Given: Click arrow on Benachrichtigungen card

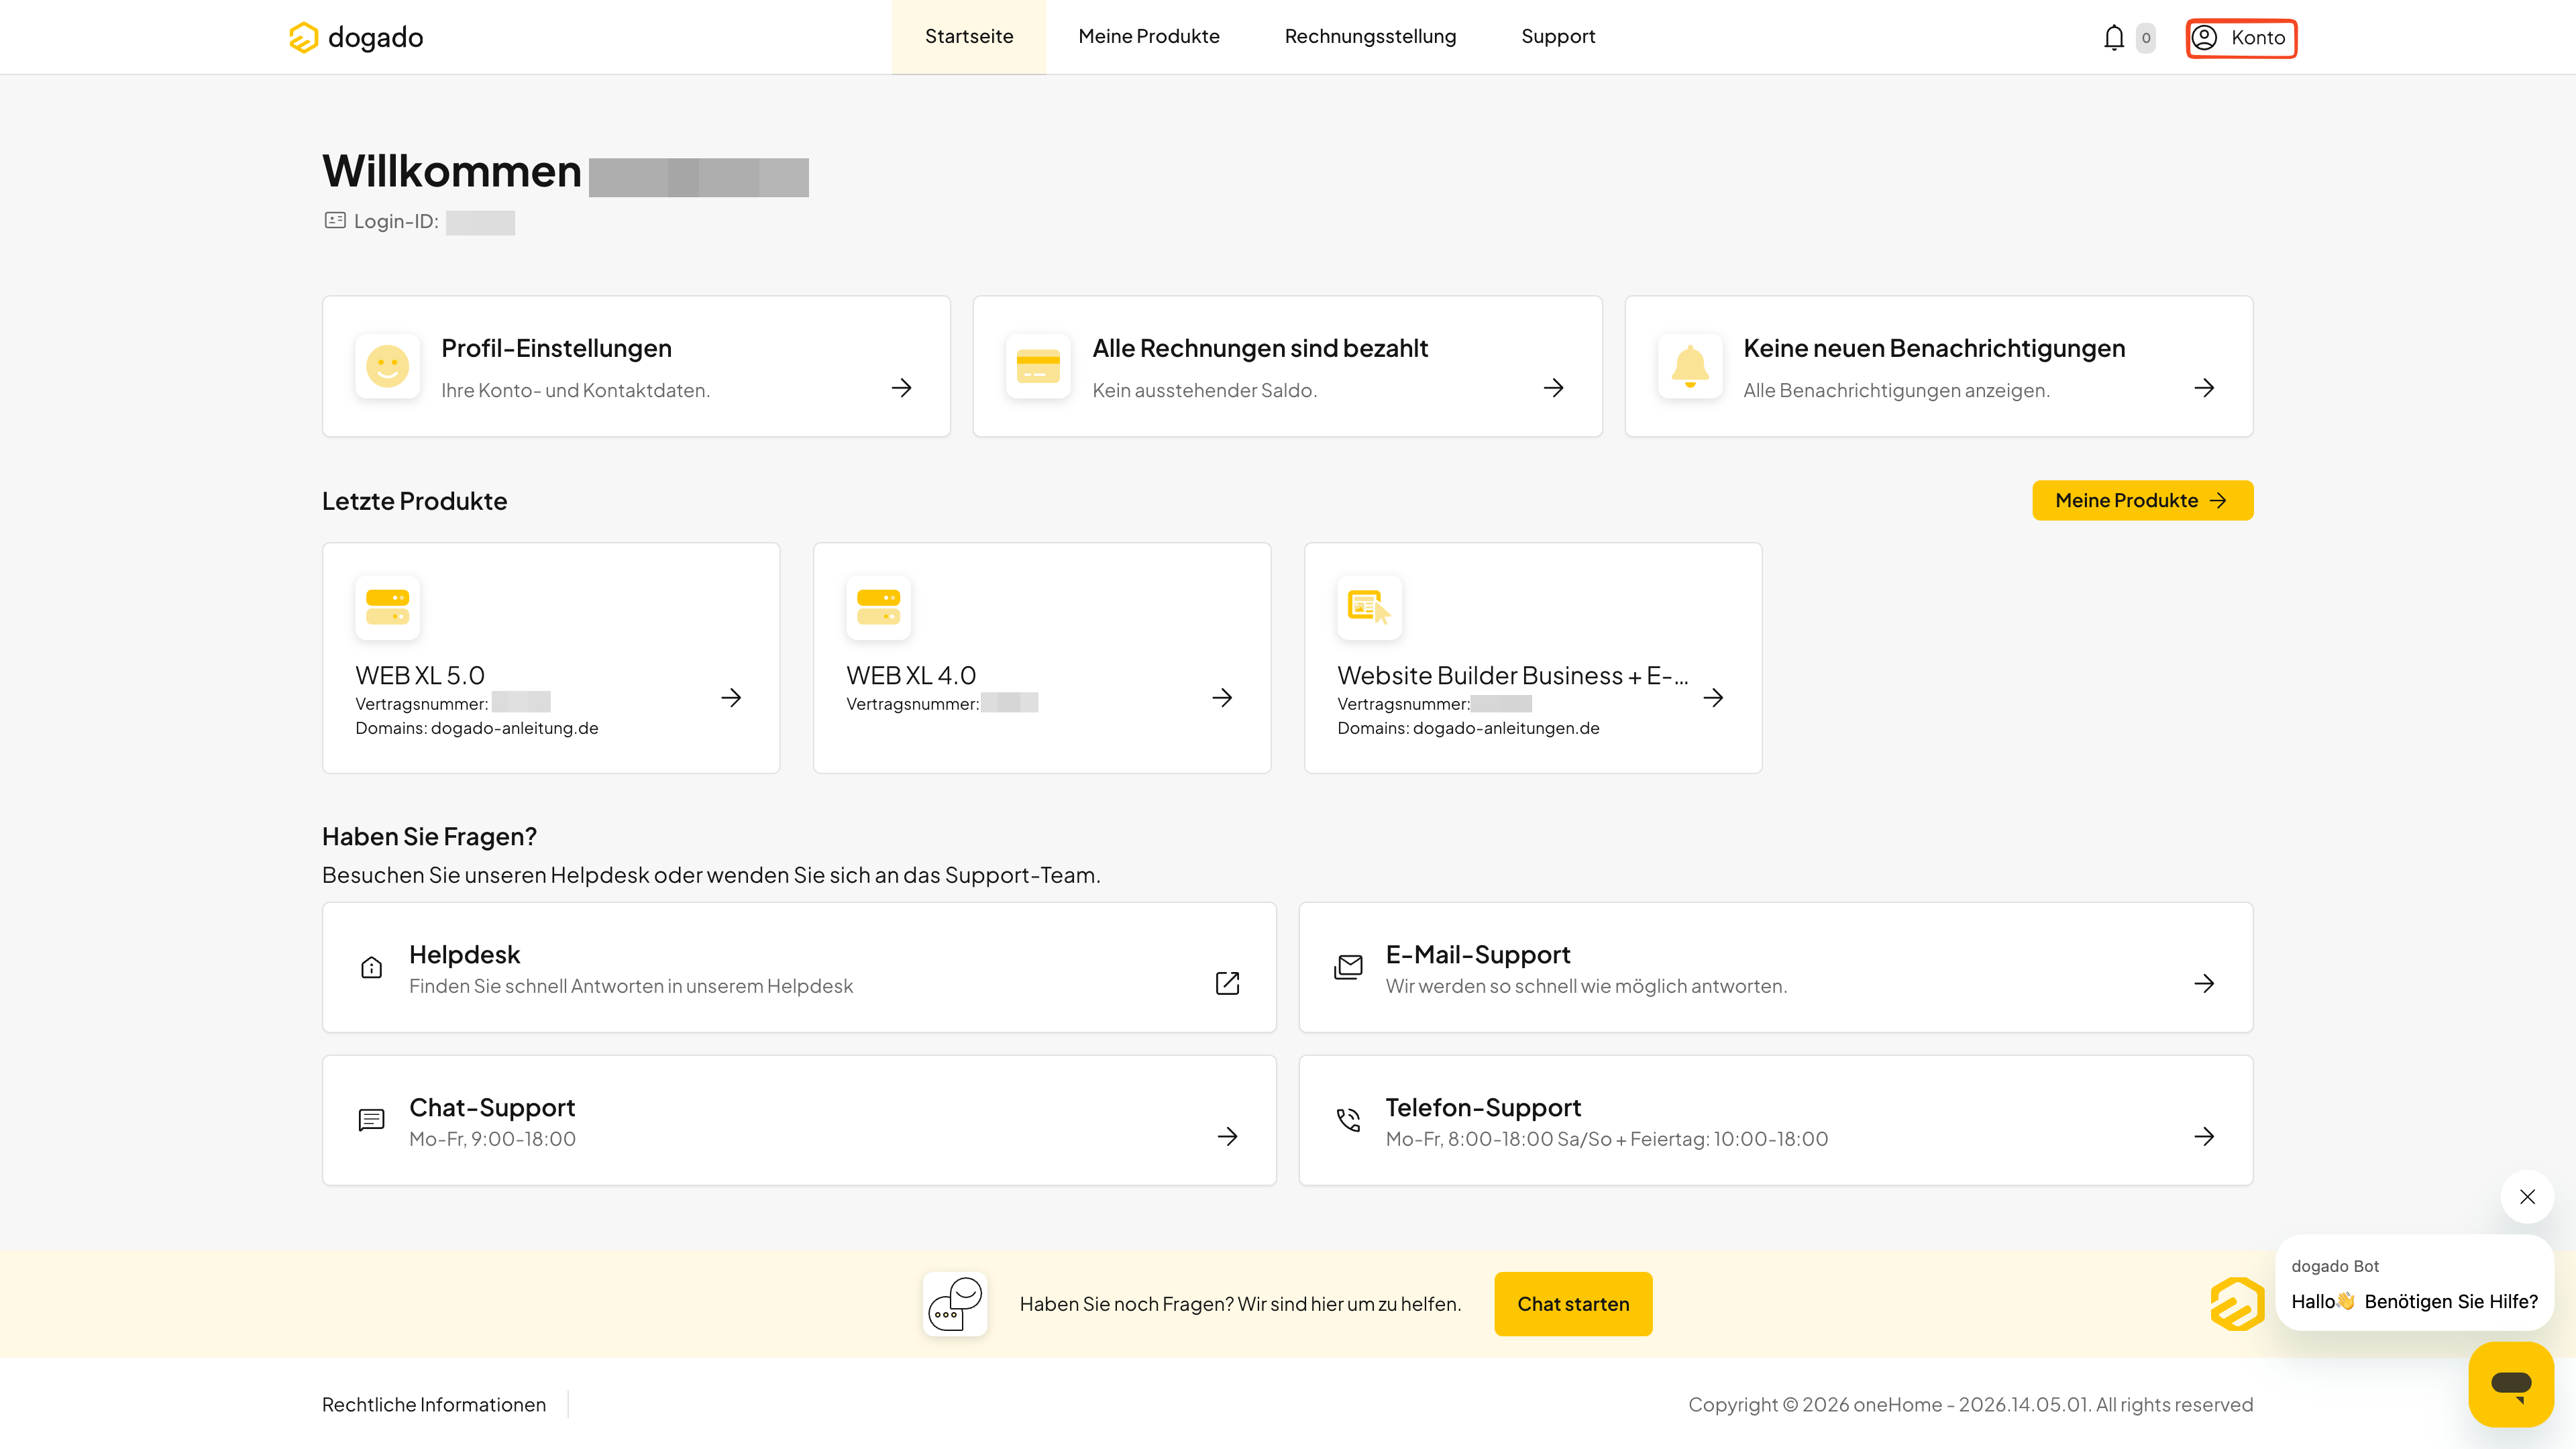Looking at the screenshot, I should pos(2204,387).
